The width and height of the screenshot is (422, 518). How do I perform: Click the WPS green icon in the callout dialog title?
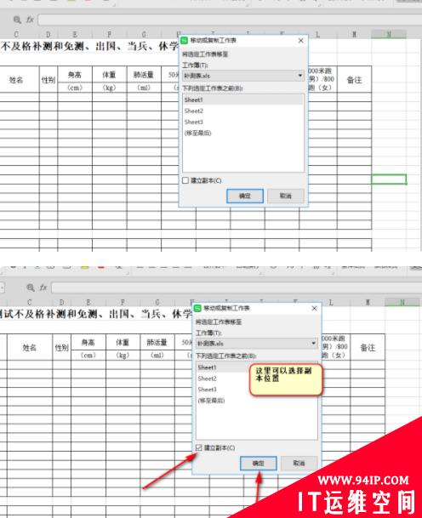[x=197, y=308]
